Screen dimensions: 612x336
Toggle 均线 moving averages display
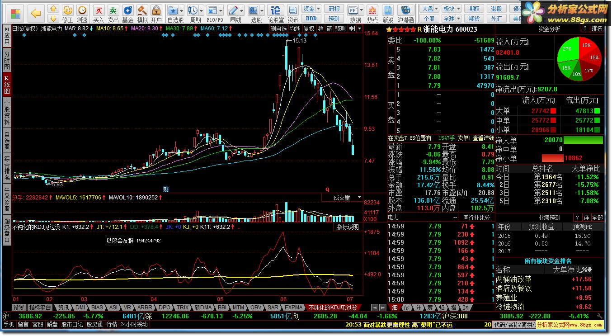tap(295, 28)
